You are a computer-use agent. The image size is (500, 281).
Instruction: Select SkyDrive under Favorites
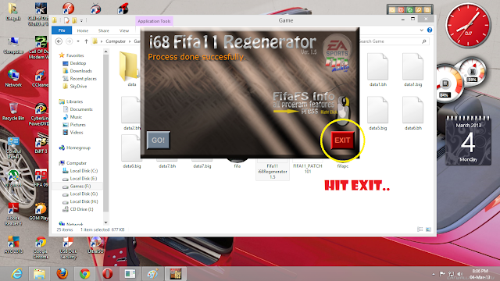78,86
